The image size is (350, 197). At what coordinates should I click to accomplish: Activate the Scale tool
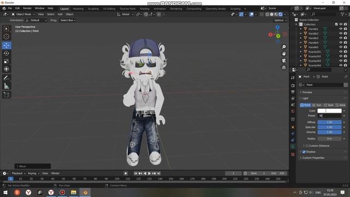pyautogui.click(x=7, y=61)
